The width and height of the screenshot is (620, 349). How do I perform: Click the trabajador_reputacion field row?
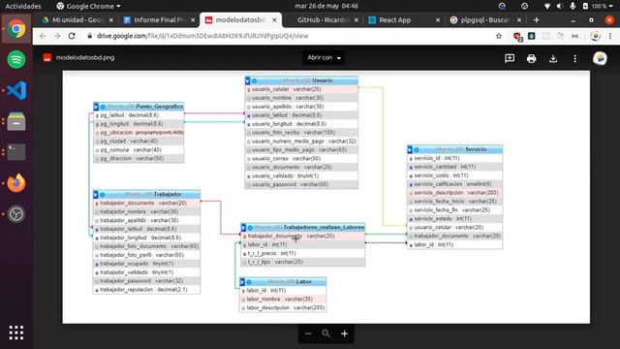[x=146, y=290]
